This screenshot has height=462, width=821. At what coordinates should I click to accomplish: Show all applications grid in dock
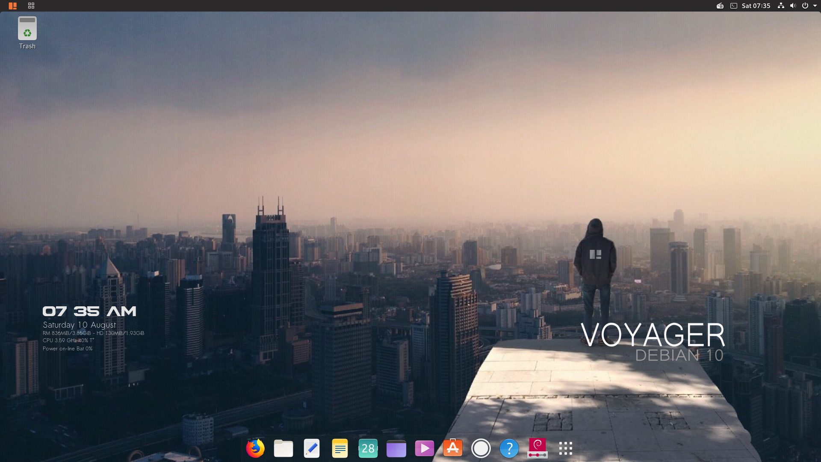(x=566, y=448)
